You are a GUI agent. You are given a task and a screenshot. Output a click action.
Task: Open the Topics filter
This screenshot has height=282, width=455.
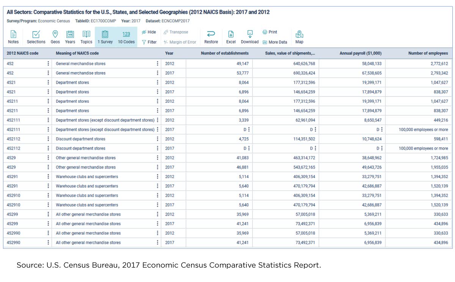coord(86,37)
